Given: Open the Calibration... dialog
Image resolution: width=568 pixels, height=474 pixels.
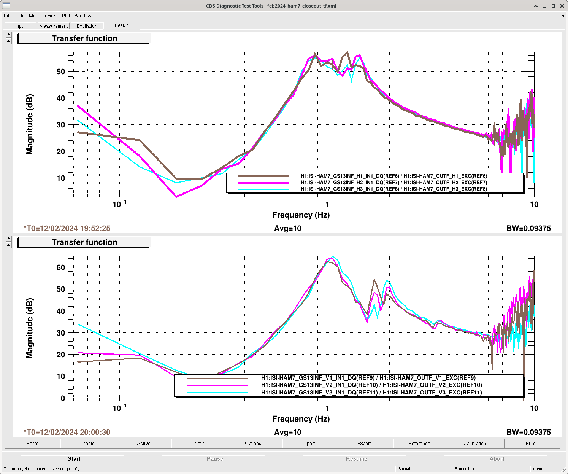Looking at the screenshot, I should point(476,444).
